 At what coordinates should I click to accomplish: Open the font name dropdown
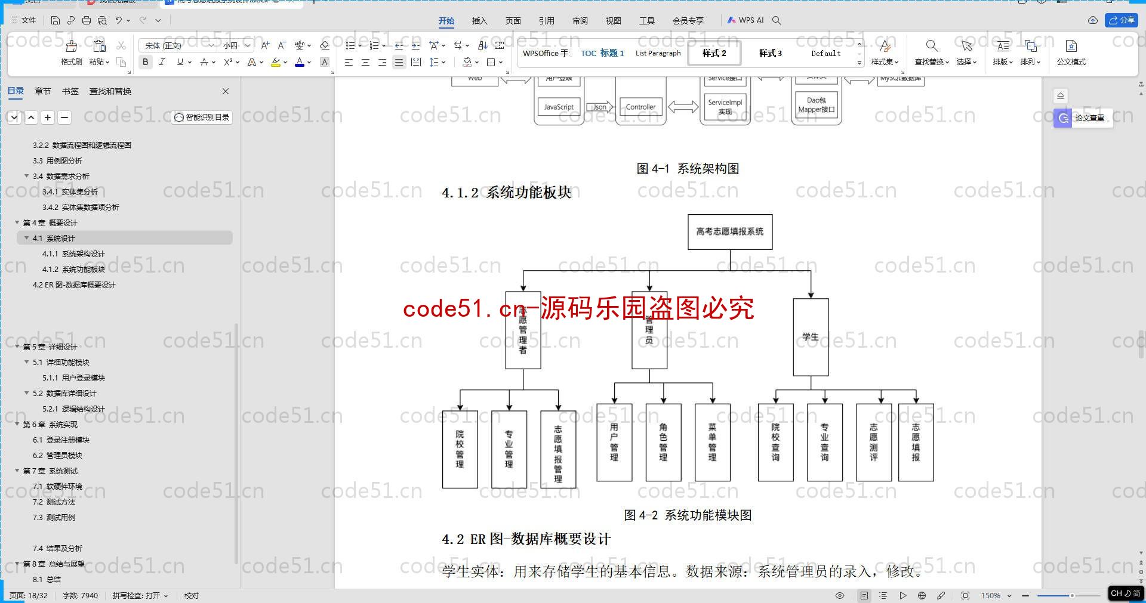(x=211, y=45)
